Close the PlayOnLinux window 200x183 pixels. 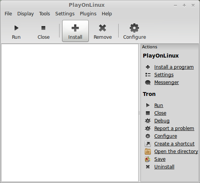(x=193, y=5)
